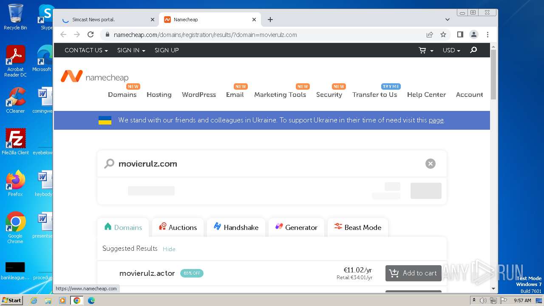
Task: Open the Ukraine support page link
Action: (x=436, y=120)
